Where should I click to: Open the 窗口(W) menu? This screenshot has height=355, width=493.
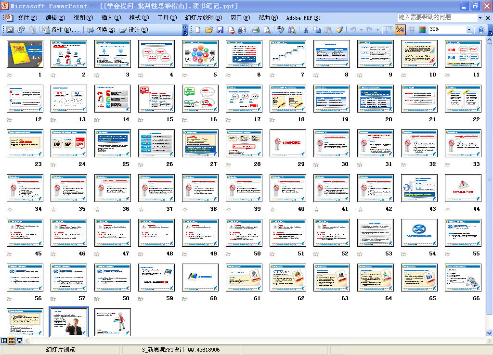click(240, 18)
